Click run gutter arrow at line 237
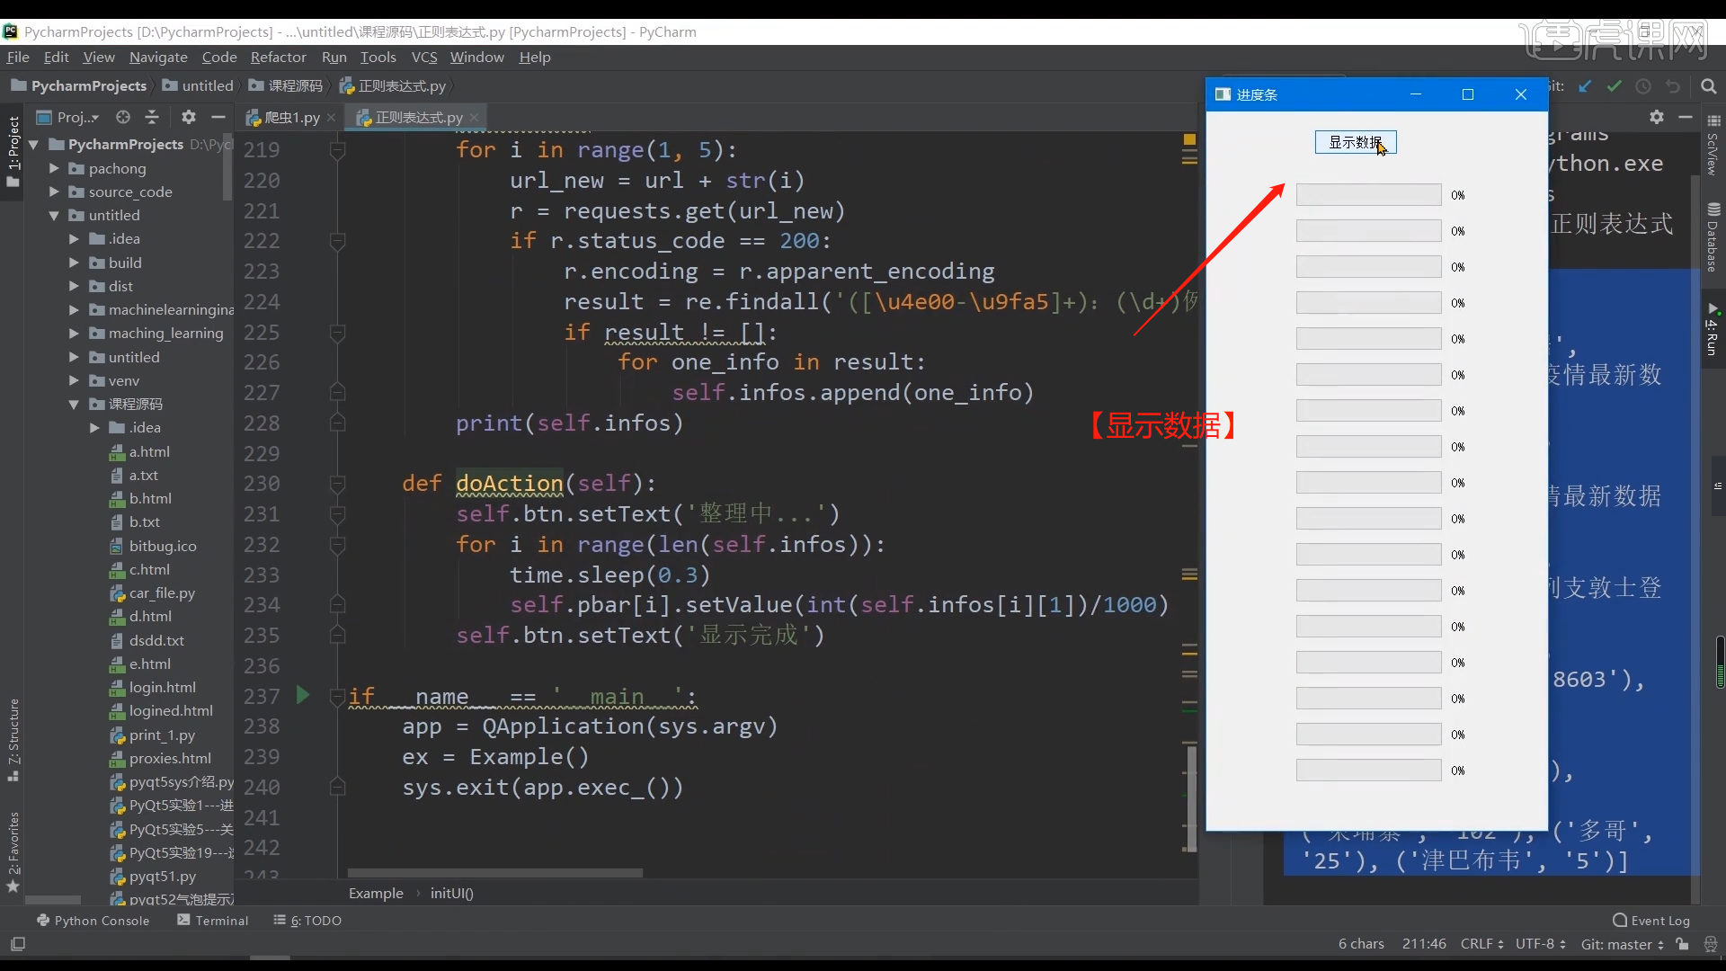This screenshot has height=971, width=1726. pyautogui.click(x=303, y=695)
